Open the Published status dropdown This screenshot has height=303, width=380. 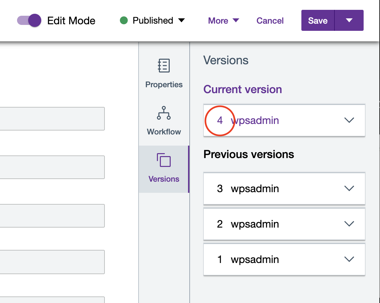click(181, 21)
